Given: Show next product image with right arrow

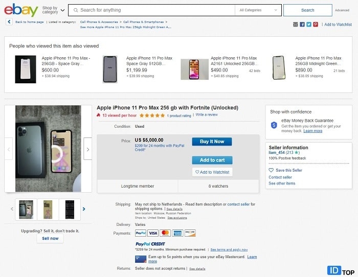Looking at the screenshot, I should coord(87,149).
